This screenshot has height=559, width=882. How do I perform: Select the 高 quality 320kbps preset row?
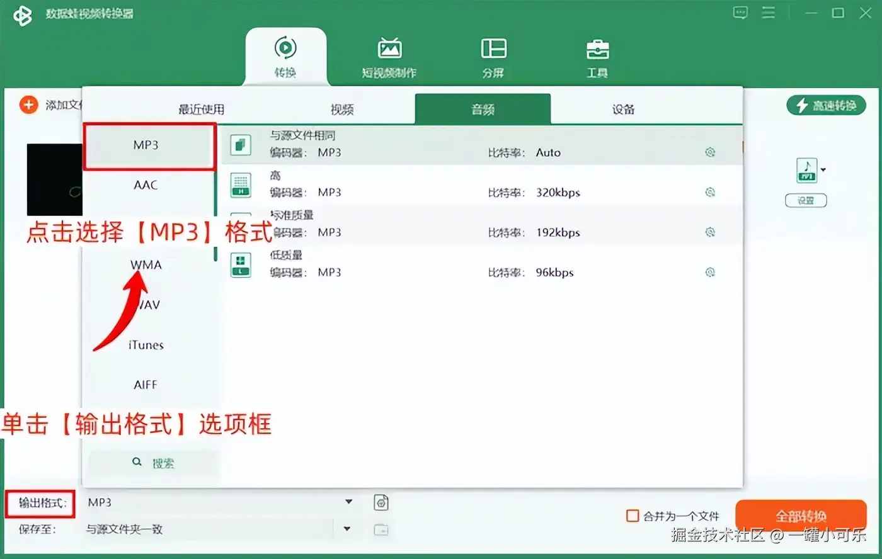(482, 184)
